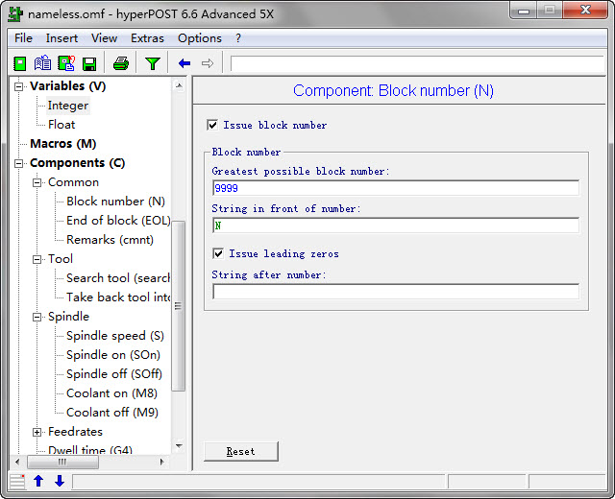Click the tree scroll down arrow
The width and height of the screenshot is (615, 499).
pos(179,446)
